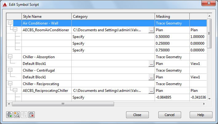Browse category path for AECBS_RoomAirConditioner row
The image size is (218, 124).
pos(151,30)
